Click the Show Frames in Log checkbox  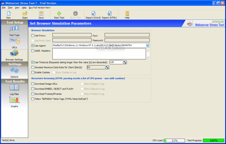point(82,94)
